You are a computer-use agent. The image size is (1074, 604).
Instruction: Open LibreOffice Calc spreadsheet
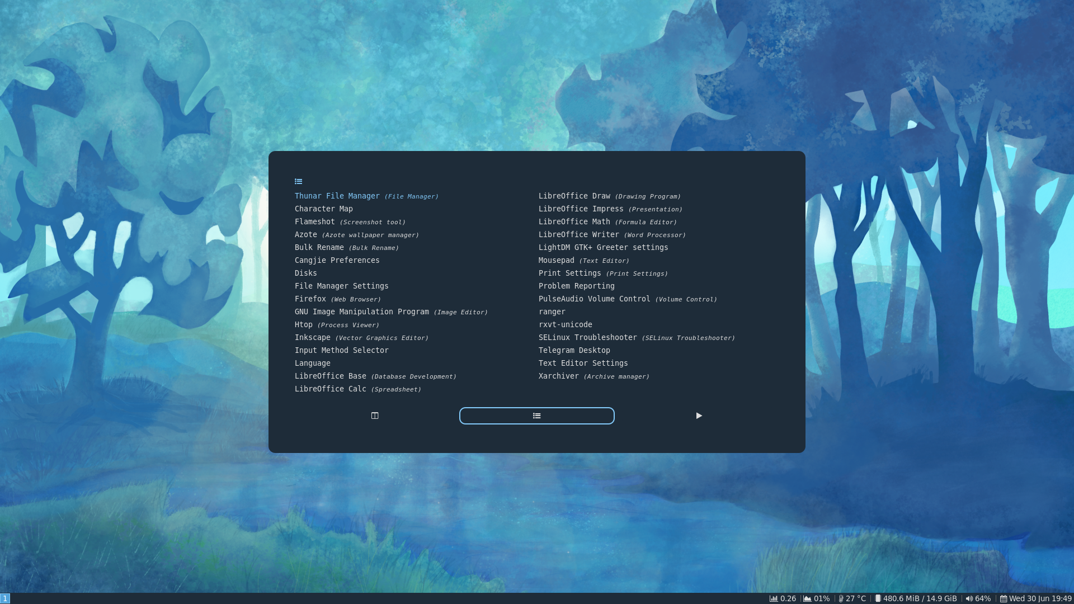358,389
